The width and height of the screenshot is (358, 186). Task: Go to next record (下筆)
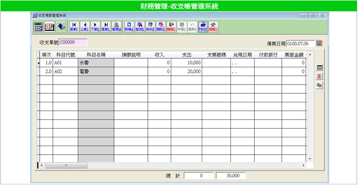coord(95,26)
